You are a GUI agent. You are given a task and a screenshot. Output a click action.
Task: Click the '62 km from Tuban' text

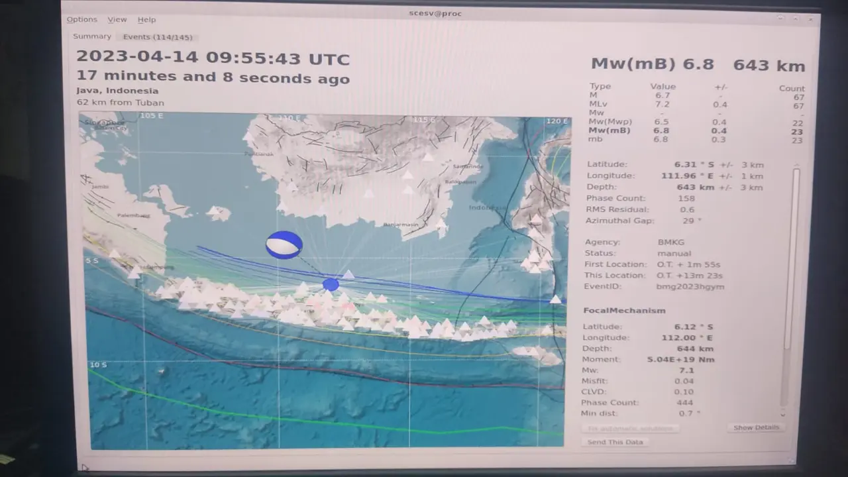pos(120,103)
